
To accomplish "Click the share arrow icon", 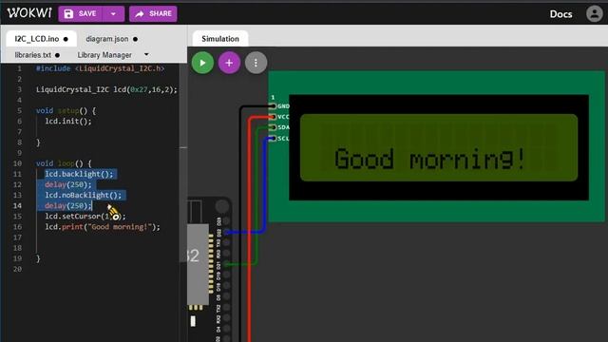I will (140, 14).
